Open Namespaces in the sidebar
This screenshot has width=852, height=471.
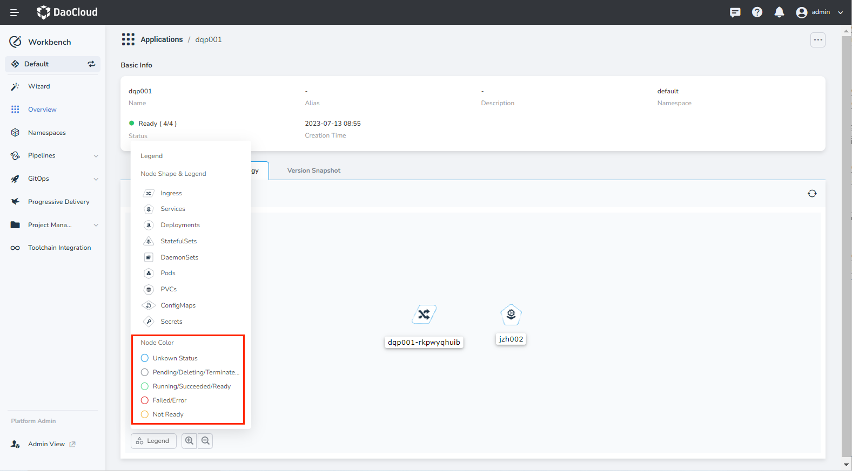pos(47,133)
